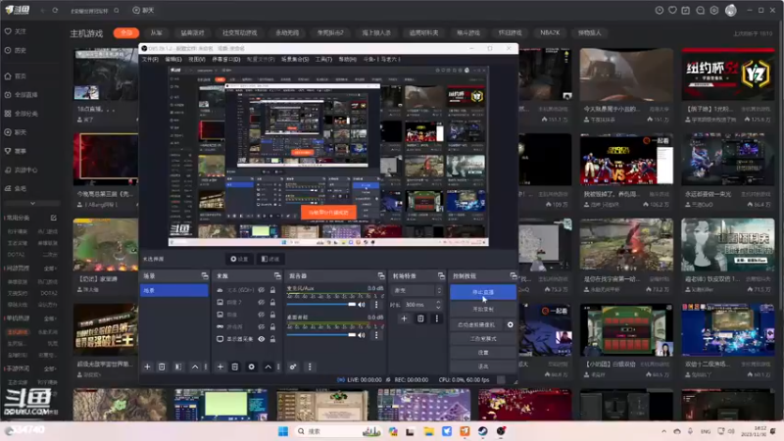Float the 控制按钮 dock panel icon
784x441 pixels.
[x=513, y=275]
